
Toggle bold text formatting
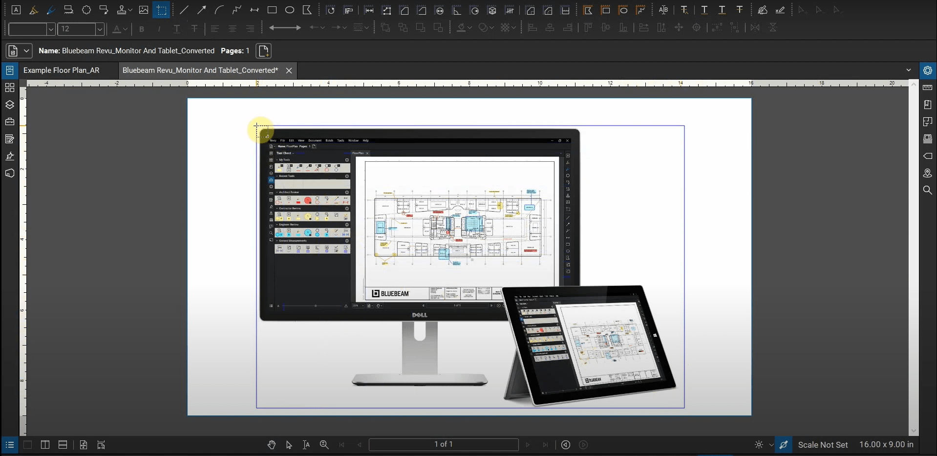pos(141,29)
